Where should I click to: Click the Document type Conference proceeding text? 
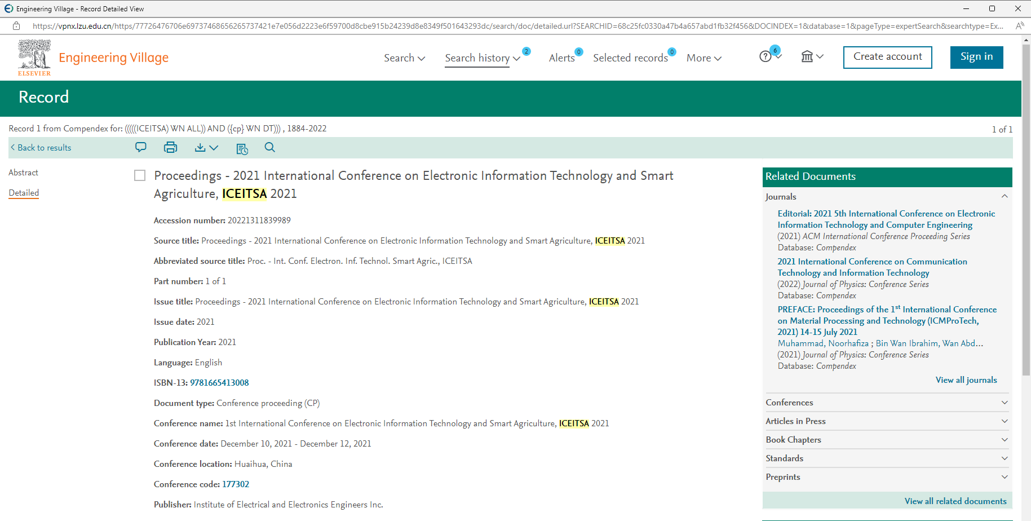tap(268, 403)
